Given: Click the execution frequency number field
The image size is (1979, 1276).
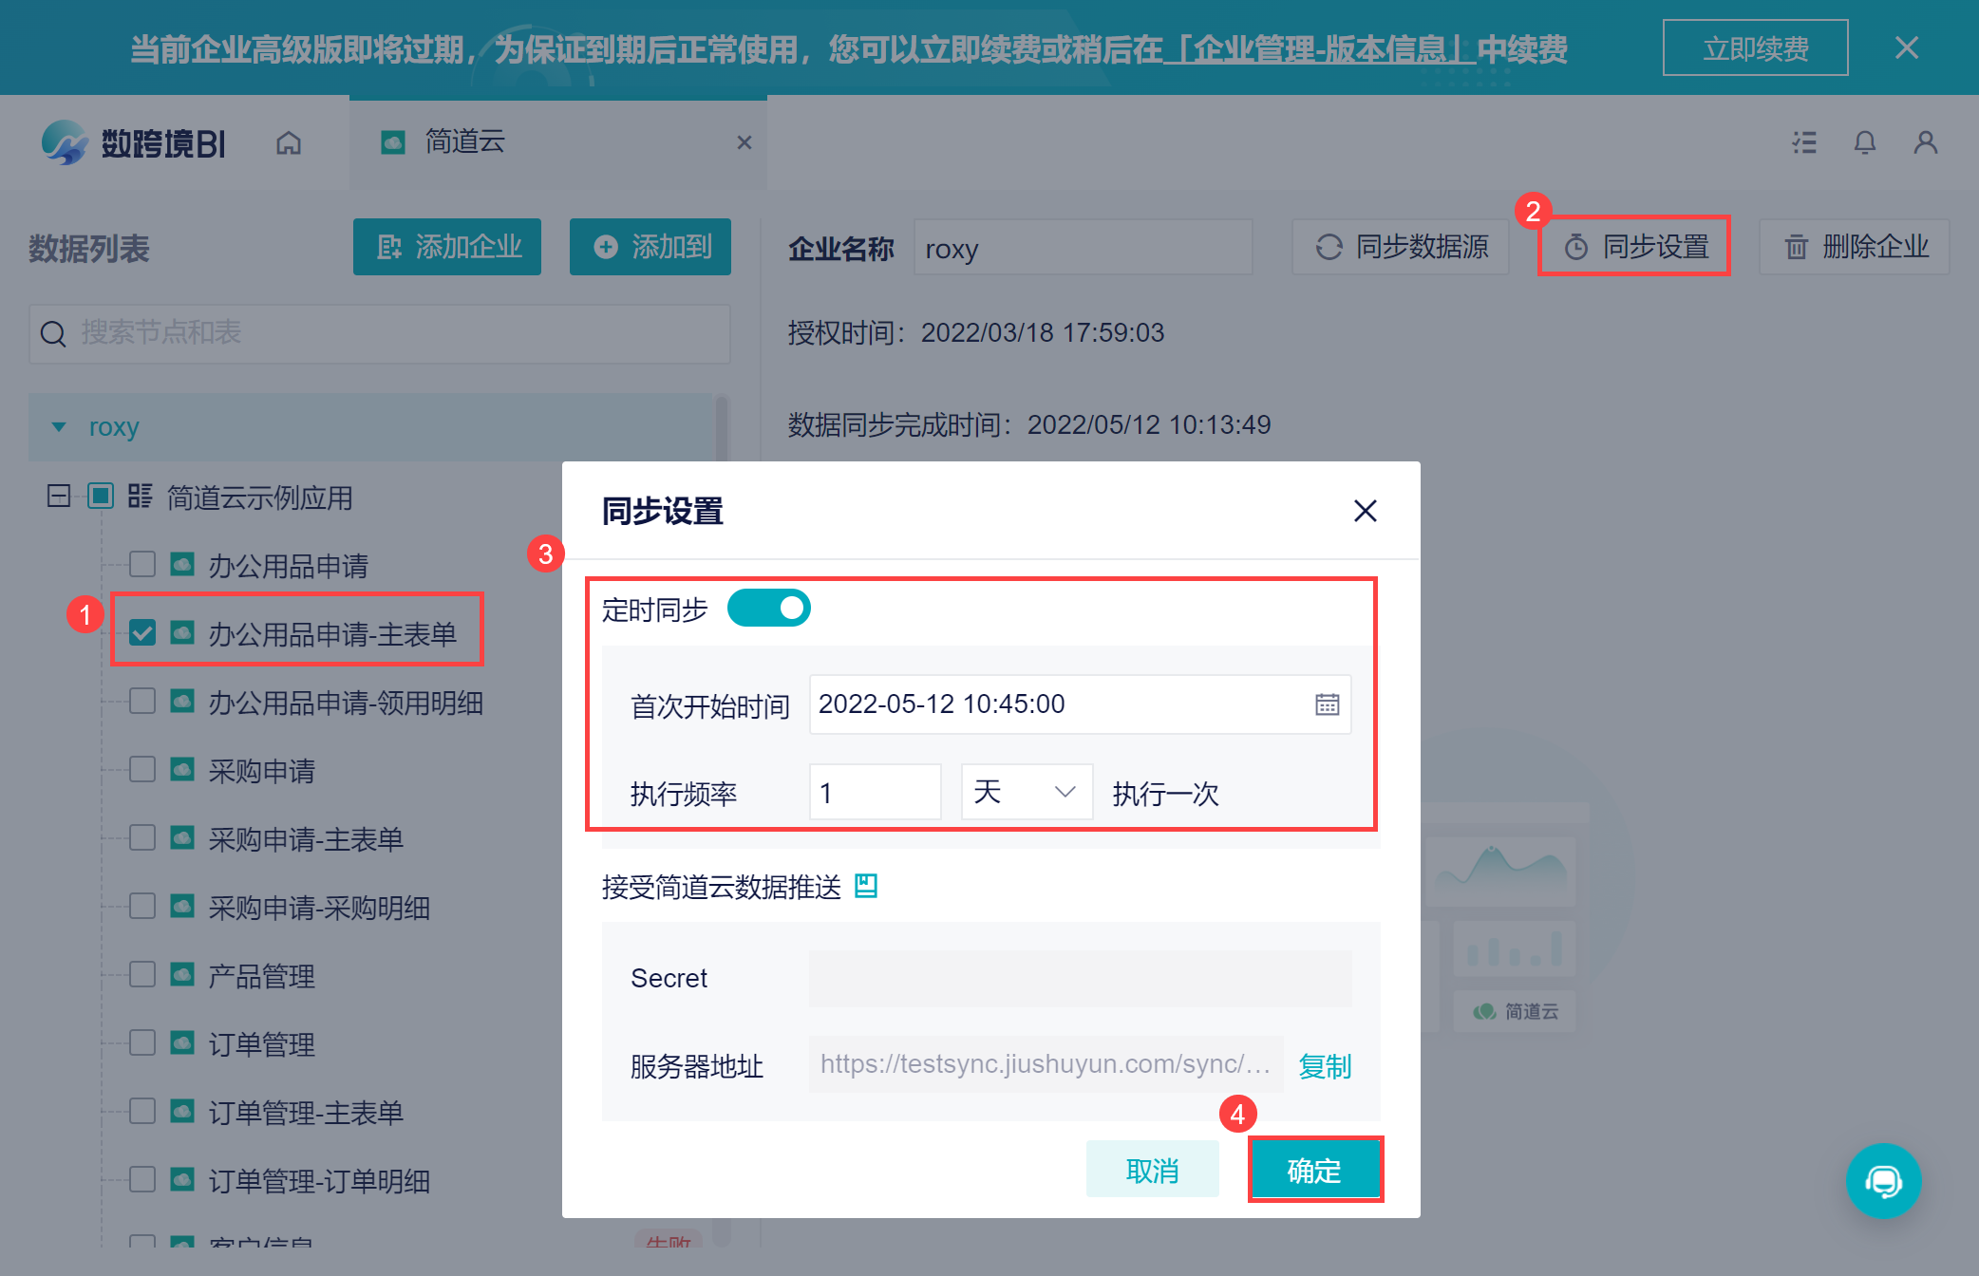Looking at the screenshot, I should pos(875,792).
